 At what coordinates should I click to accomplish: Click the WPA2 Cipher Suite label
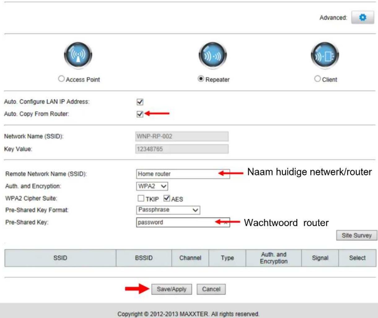tap(31, 198)
